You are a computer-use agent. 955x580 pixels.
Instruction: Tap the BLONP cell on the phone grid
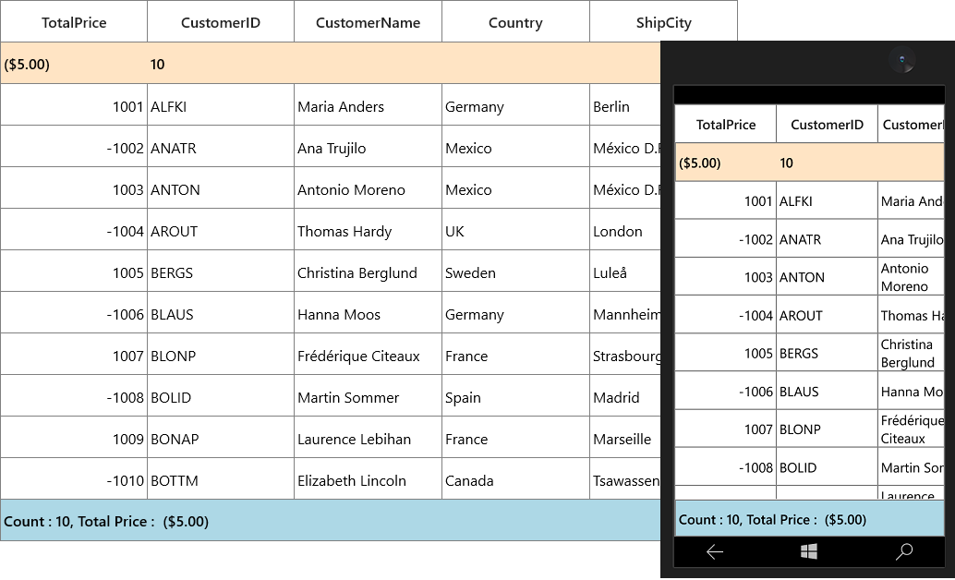coord(827,429)
